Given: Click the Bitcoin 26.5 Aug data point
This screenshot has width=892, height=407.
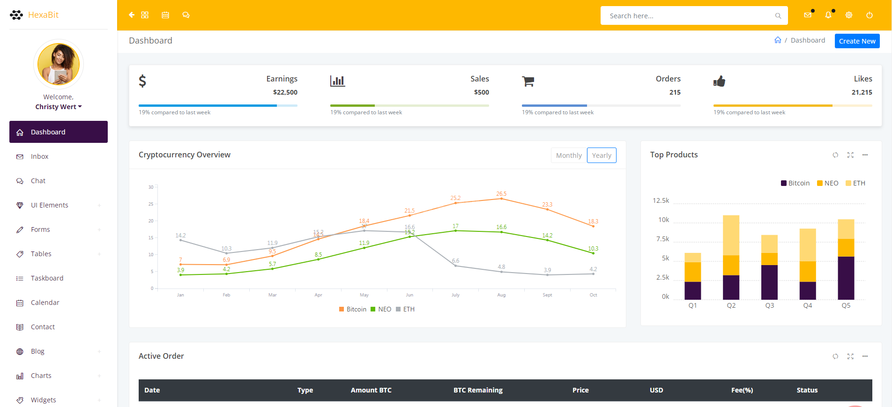Looking at the screenshot, I should tap(501, 199).
